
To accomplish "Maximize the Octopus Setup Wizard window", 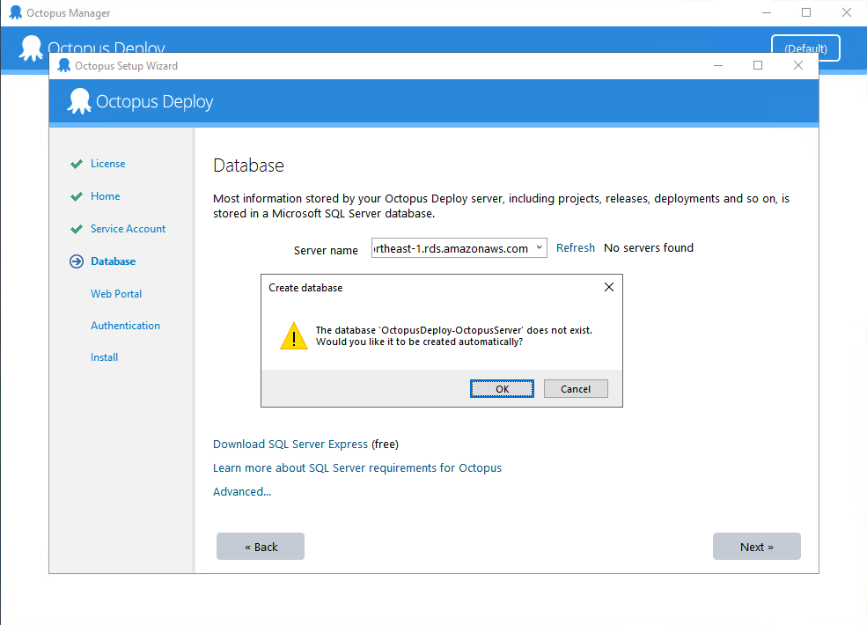I will coord(758,65).
